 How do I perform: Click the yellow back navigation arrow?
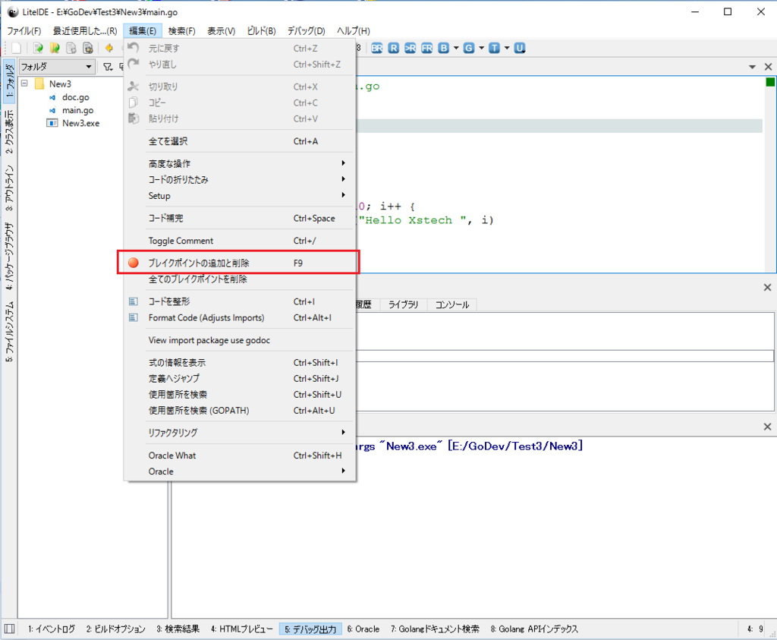[109, 48]
